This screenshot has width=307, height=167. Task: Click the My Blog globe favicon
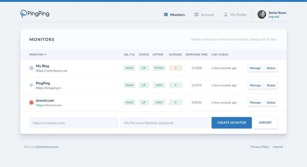[x=31, y=68]
